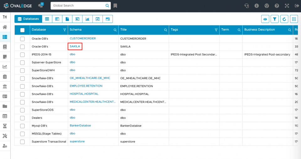This screenshot has height=159, width=301.
Task: Toggle the eye visibility button
Action: click(265, 19)
